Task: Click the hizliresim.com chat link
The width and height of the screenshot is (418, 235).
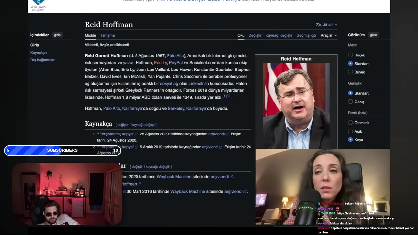Action: [x=355, y=213]
